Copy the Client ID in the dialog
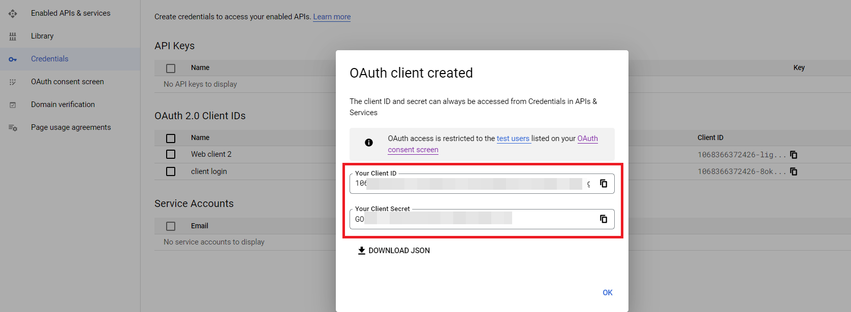This screenshot has width=851, height=312. tap(604, 184)
